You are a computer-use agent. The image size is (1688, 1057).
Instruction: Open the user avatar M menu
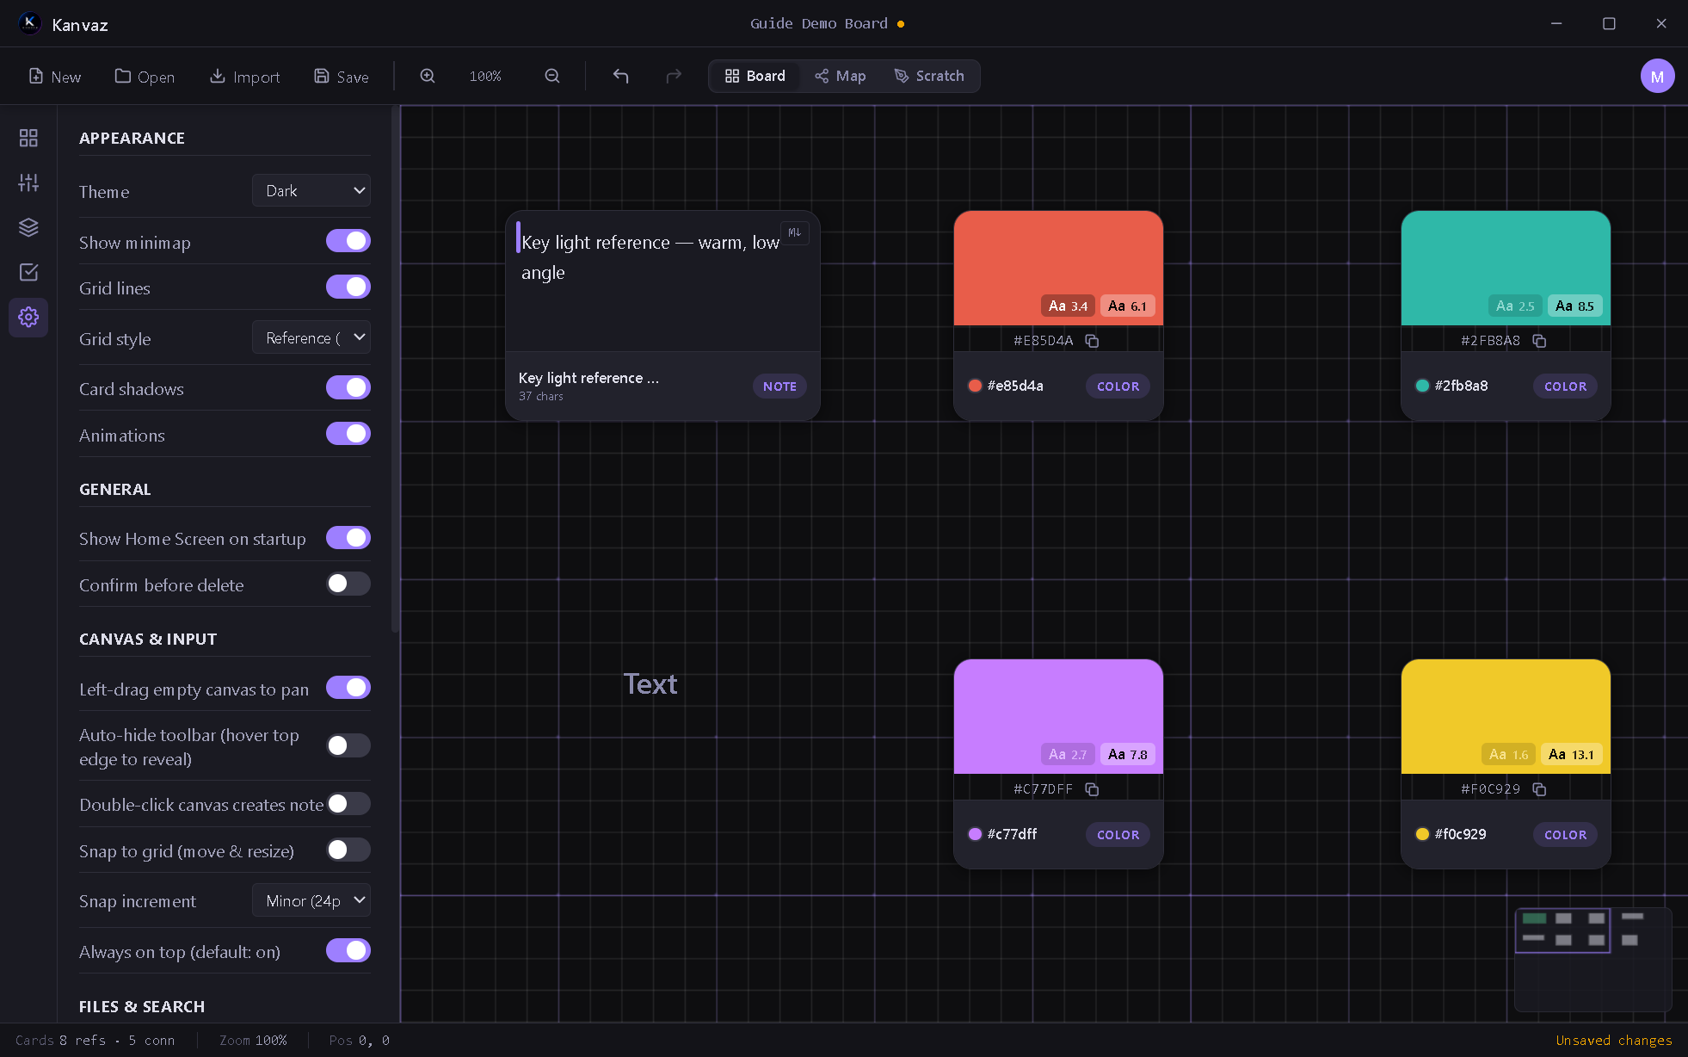(1657, 76)
